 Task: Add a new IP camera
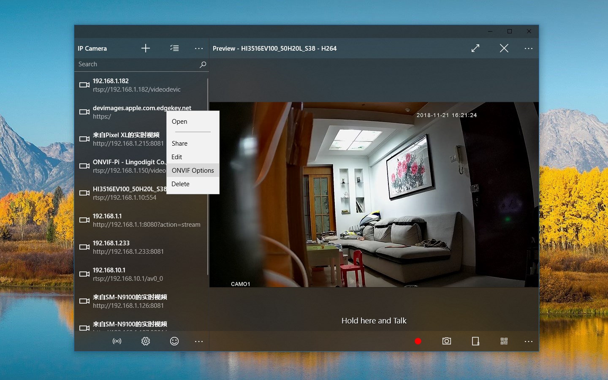click(x=145, y=48)
